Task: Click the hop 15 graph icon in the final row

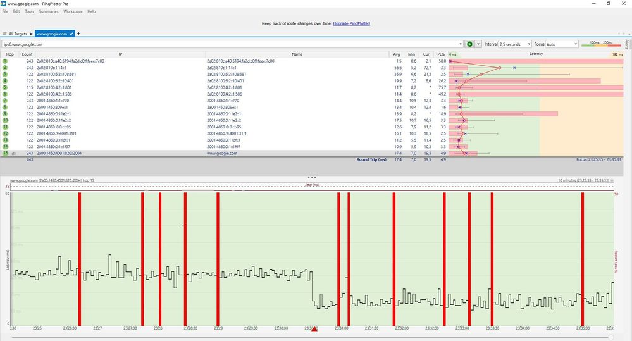Action: (13, 153)
